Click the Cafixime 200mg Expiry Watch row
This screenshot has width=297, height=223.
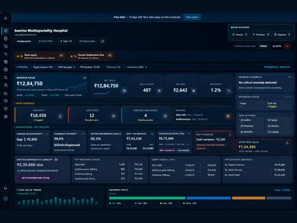coord(184,175)
